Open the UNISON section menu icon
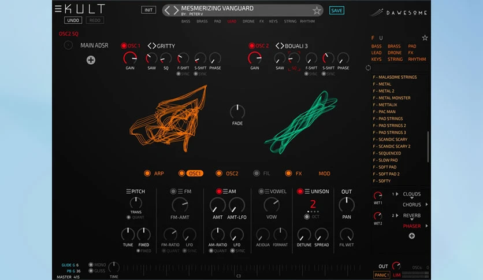 (307, 191)
